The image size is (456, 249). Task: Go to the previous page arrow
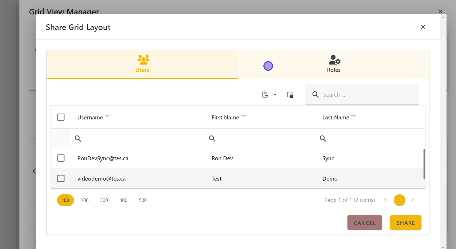[x=385, y=200]
